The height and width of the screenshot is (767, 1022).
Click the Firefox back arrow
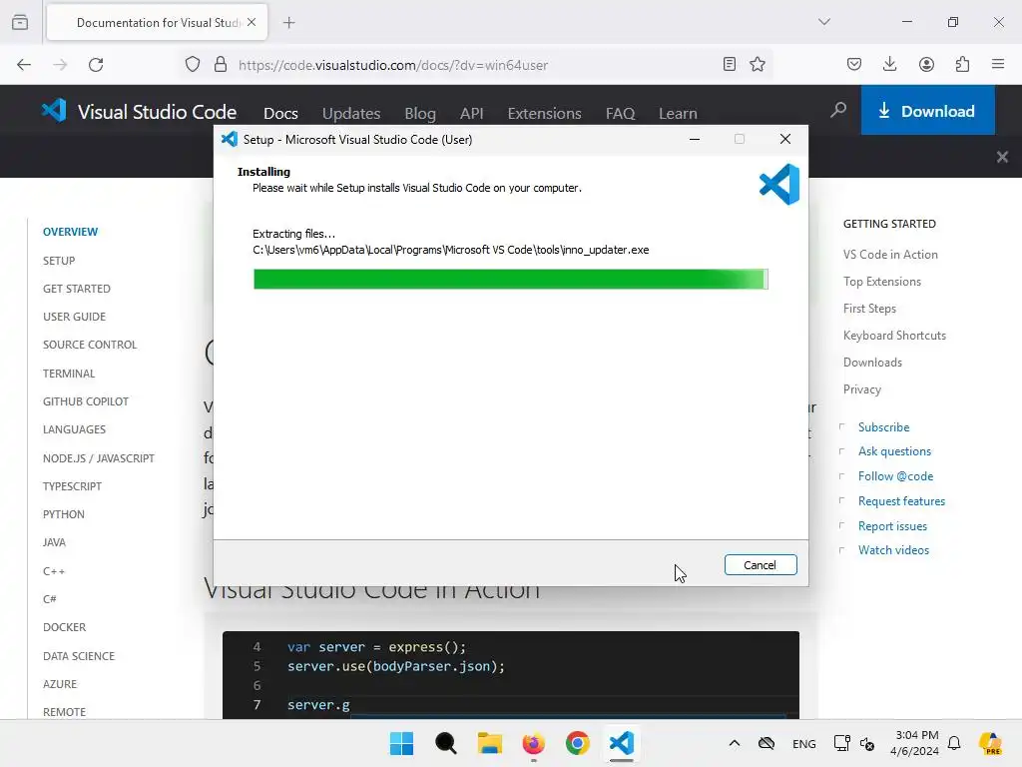tap(24, 65)
